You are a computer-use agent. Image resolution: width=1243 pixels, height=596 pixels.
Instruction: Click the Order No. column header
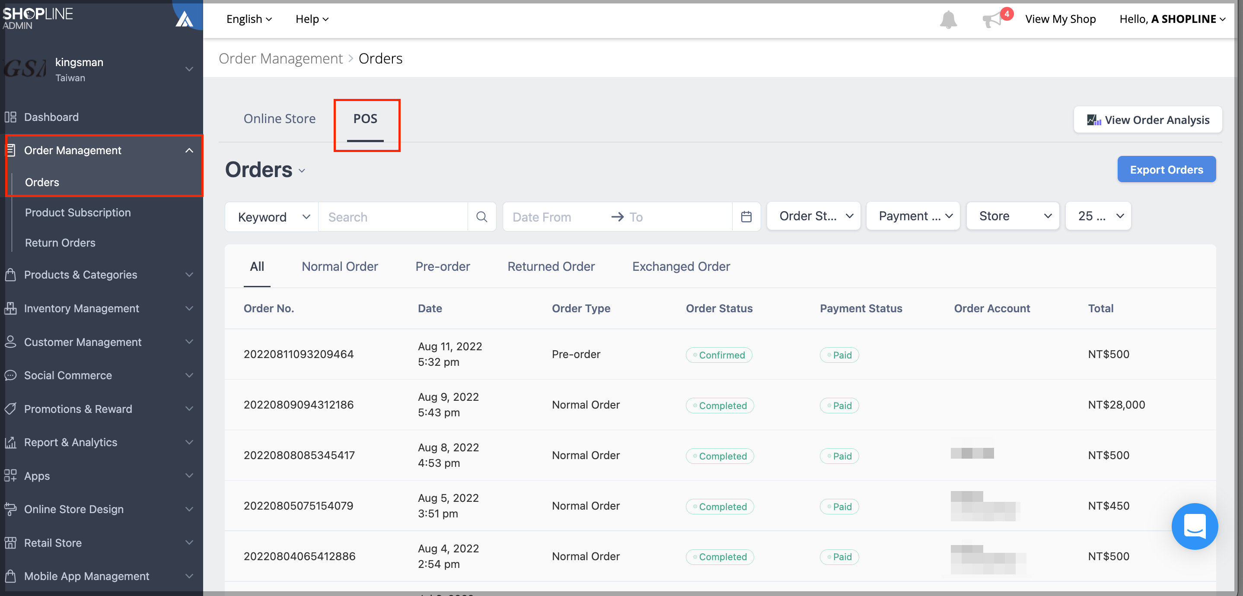point(268,309)
